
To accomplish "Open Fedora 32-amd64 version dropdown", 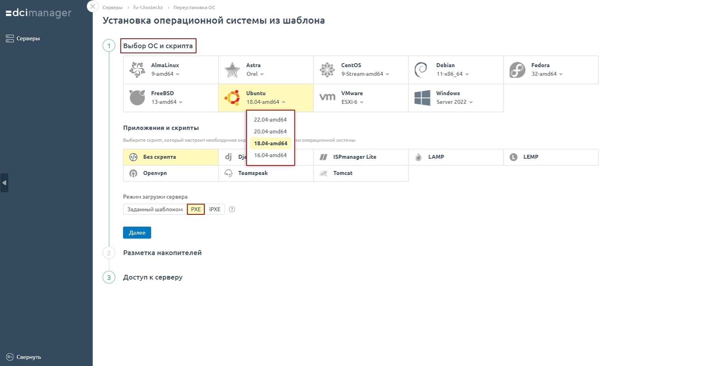I will click(x=547, y=74).
